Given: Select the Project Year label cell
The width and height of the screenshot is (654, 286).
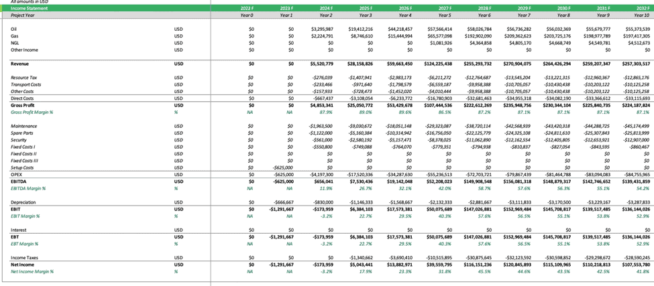Looking at the screenshot, I should [x=23, y=15].
